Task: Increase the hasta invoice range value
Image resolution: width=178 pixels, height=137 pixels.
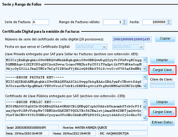Action: coord(168,21)
